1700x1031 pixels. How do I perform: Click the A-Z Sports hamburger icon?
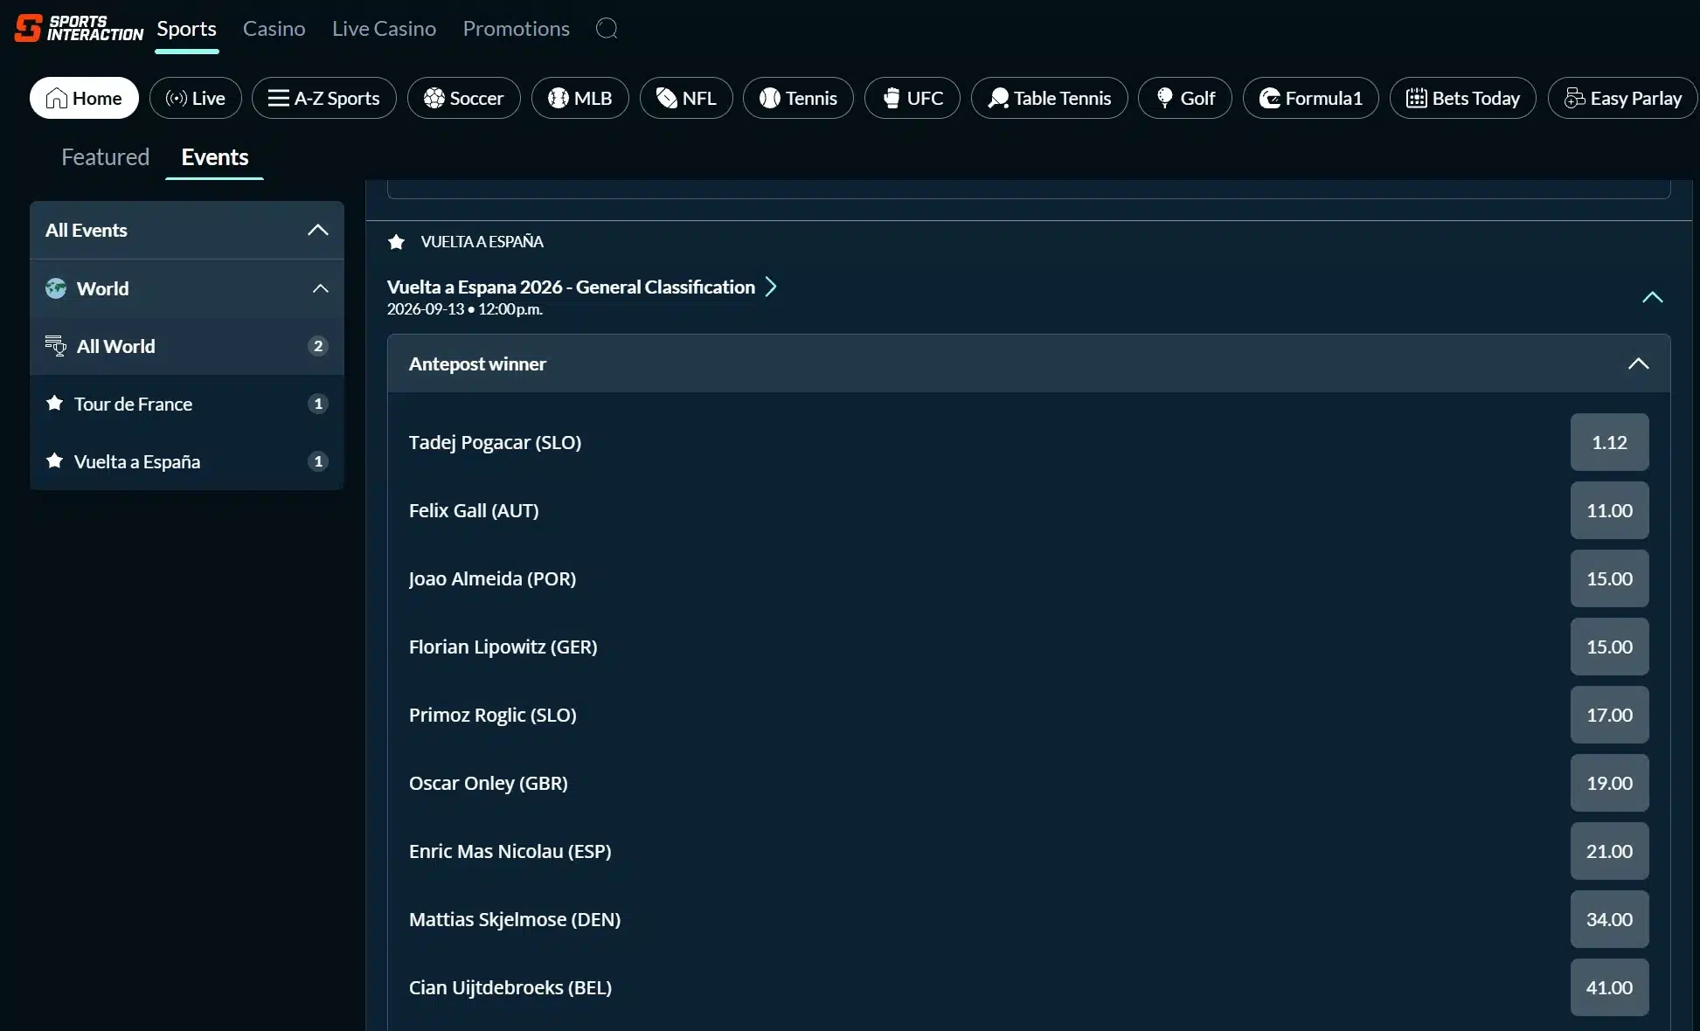[278, 98]
